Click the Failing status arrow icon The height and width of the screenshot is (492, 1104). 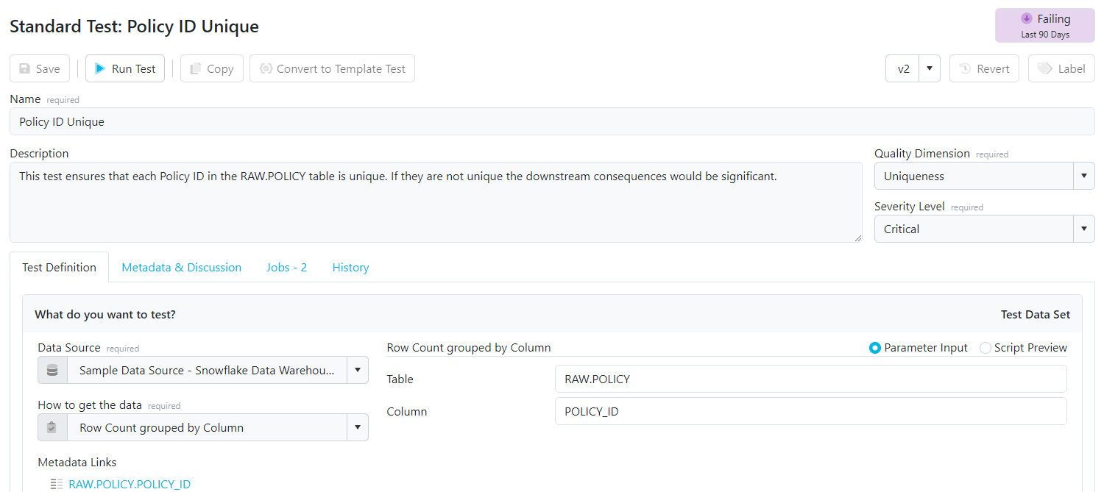1026,19
